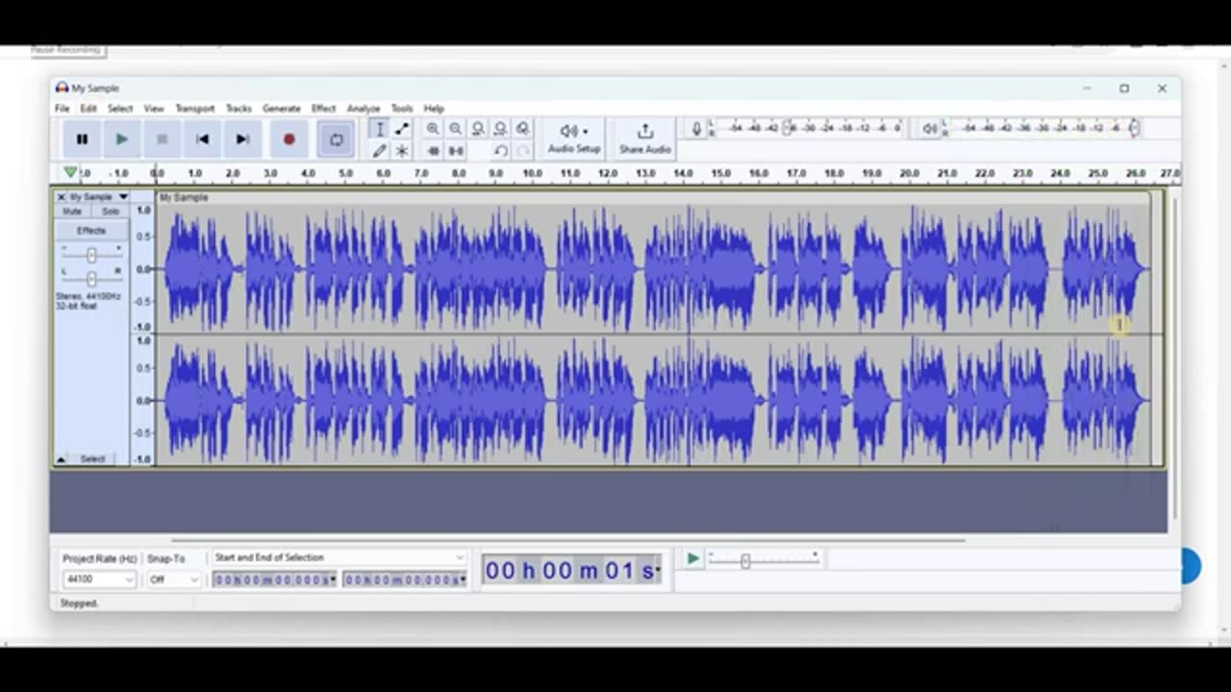Click the Zoom Out magnifier icon

click(455, 129)
